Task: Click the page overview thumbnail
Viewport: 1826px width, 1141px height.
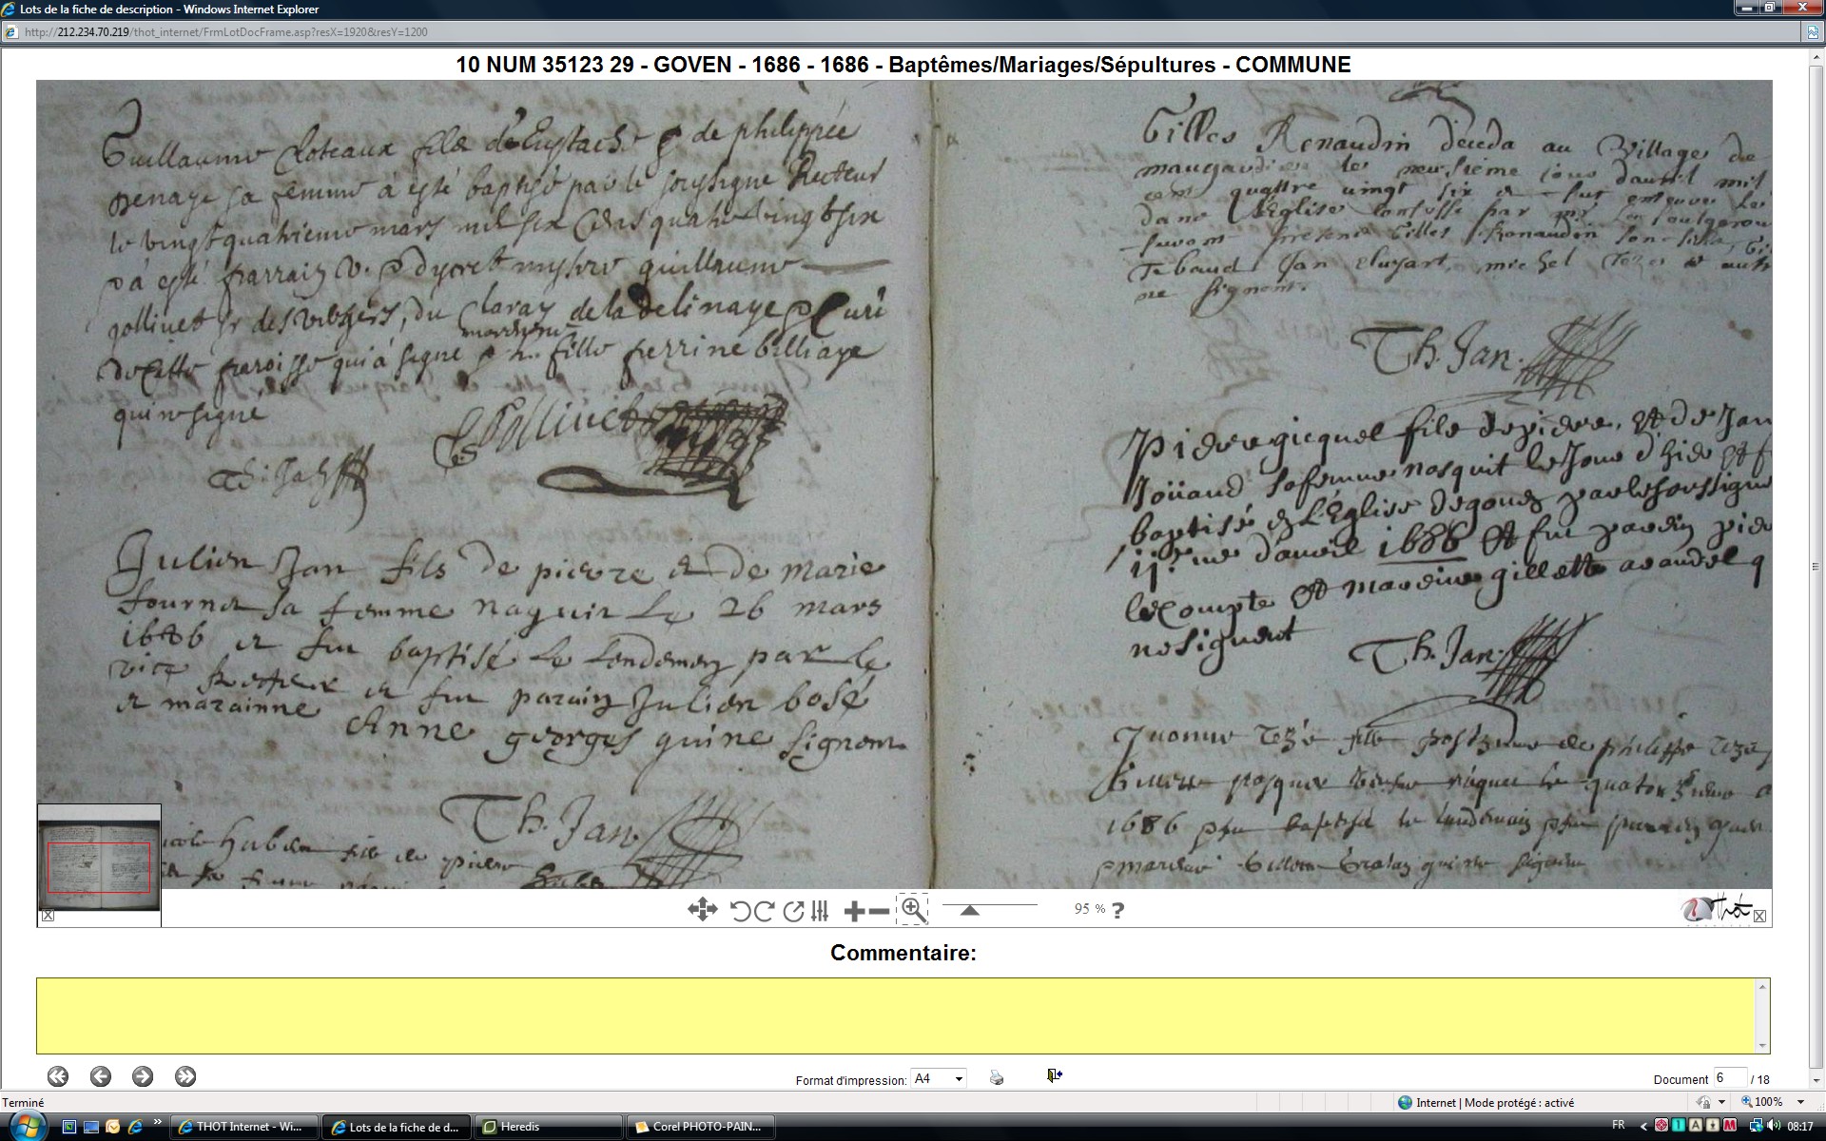Action: point(99,865)
